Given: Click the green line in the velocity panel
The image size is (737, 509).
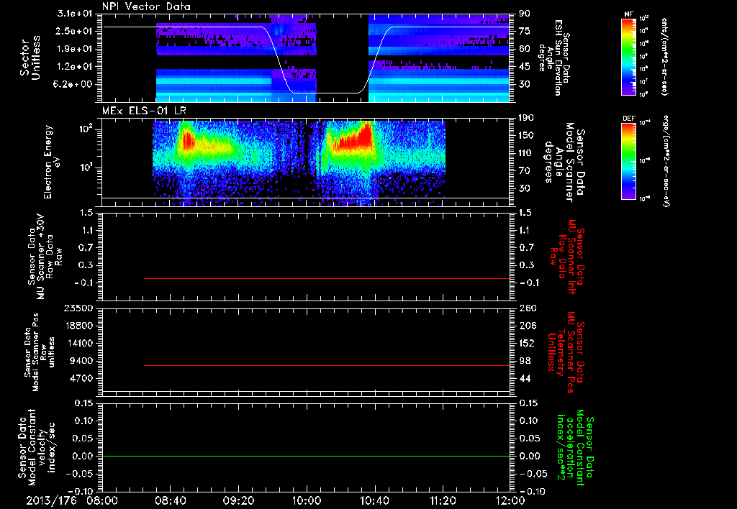Looking at the screenshot, I should 306,456.
